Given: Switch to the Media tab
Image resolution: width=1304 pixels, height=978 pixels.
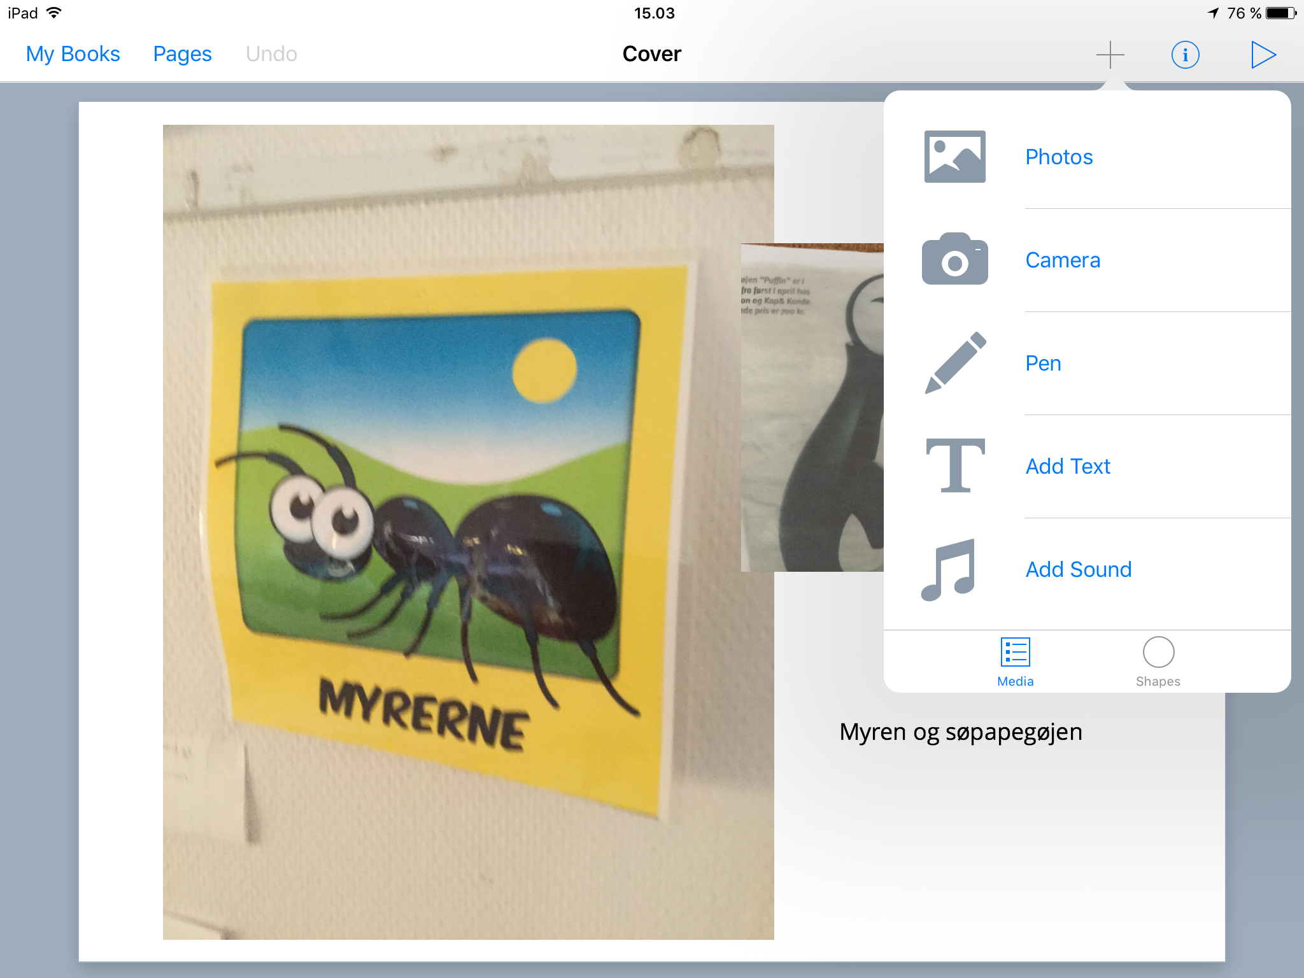Looking at the screenshot, I should 1015,662.
